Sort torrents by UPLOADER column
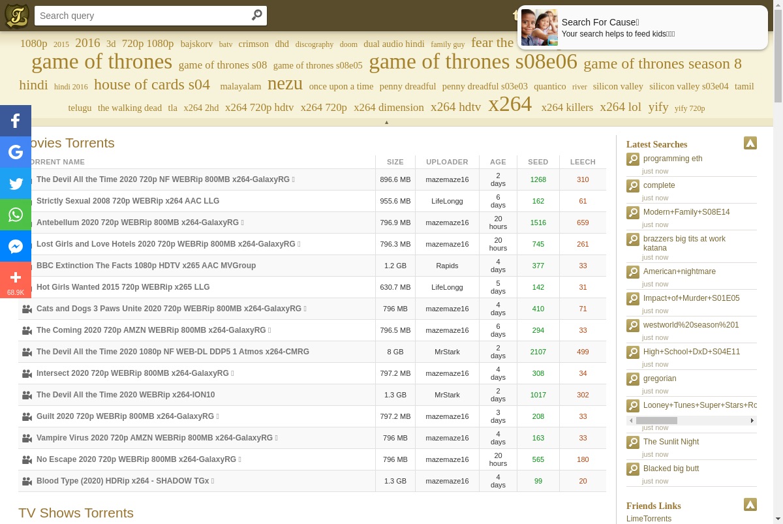This screenshot has height=524, width=783. click(447, 162)
